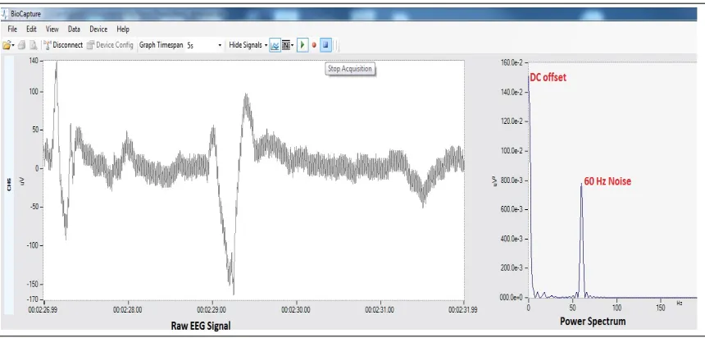Click the 00:02:31.00 time axis label
This screenshot has width=705, height=338.
[x=380, y=309]
